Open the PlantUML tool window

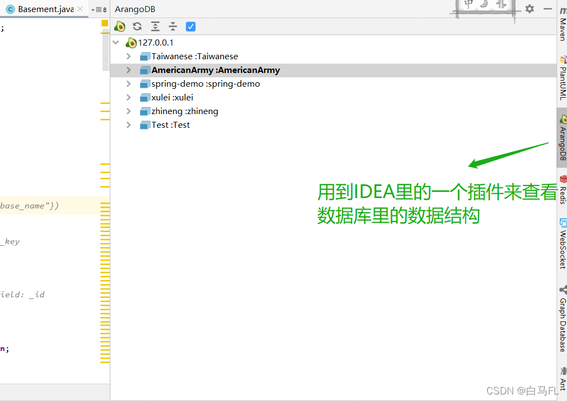[562, 78]
